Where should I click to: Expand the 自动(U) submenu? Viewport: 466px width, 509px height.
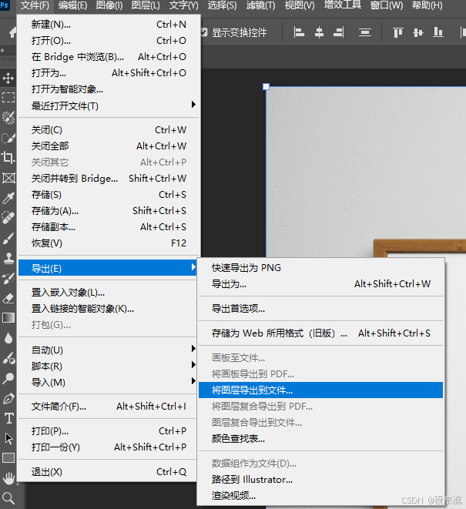(x=108, y=350)
